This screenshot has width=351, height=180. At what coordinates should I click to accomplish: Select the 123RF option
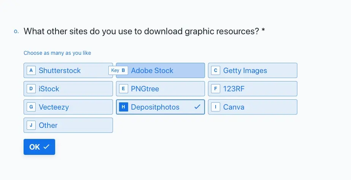coord(253,89)
